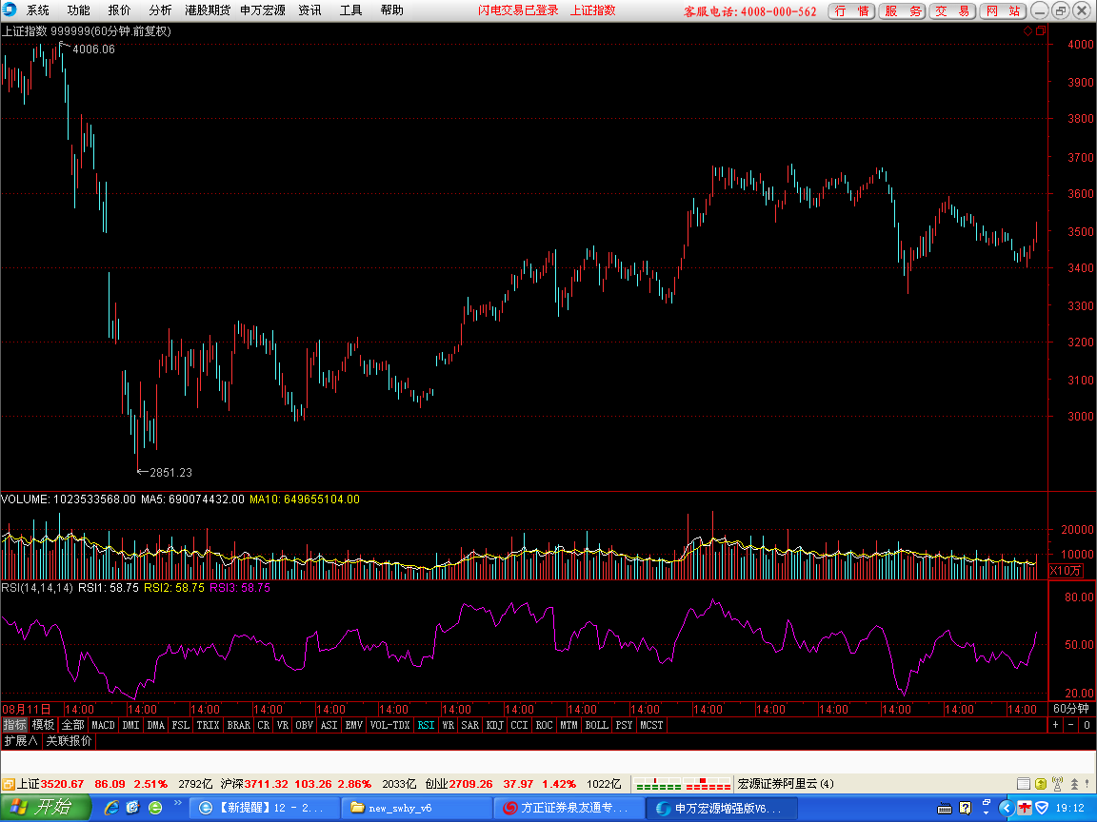Click the 4006.06 high price label
The width and height of the screenshot is (1097, 822).
[93, 49]
